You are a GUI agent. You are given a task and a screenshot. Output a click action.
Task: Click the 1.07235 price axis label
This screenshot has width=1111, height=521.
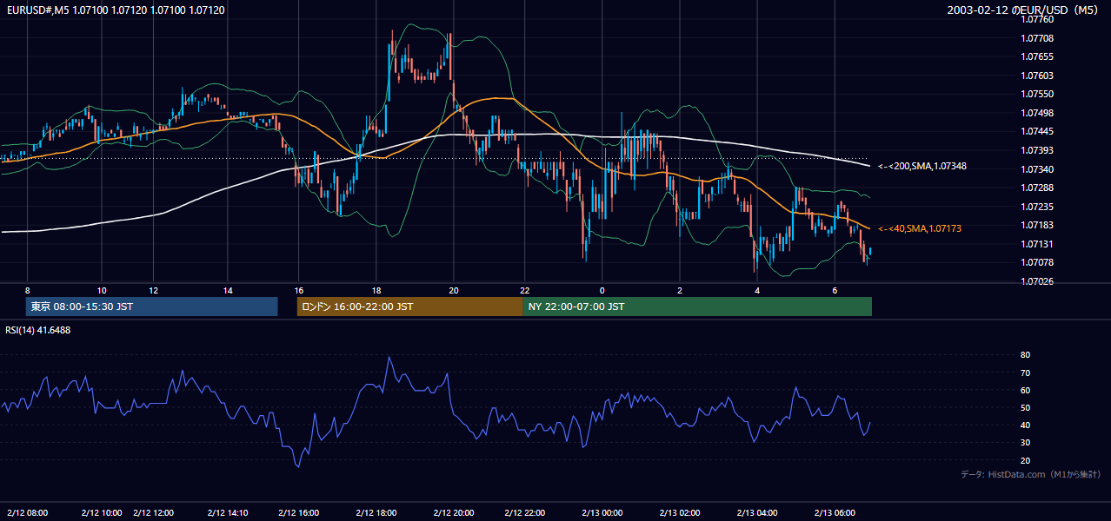click(1037, 207)
